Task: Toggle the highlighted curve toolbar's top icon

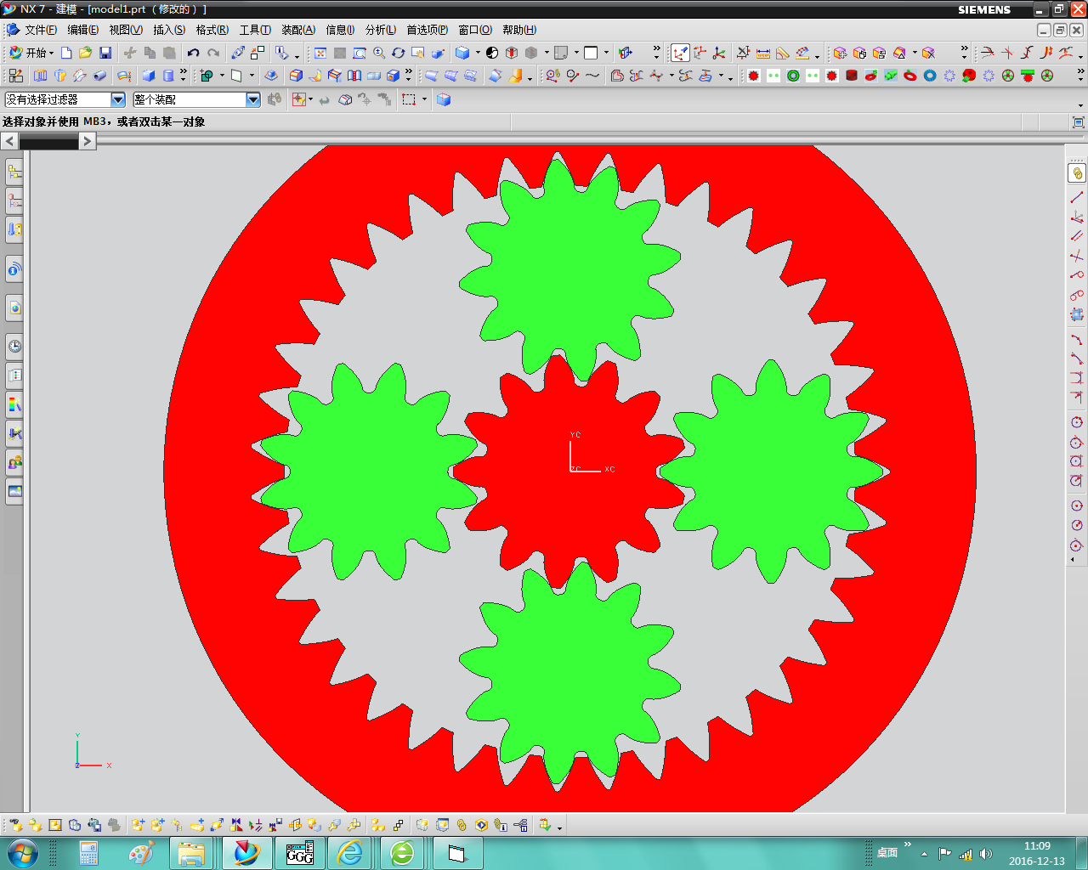Action: coord(1077,173)
